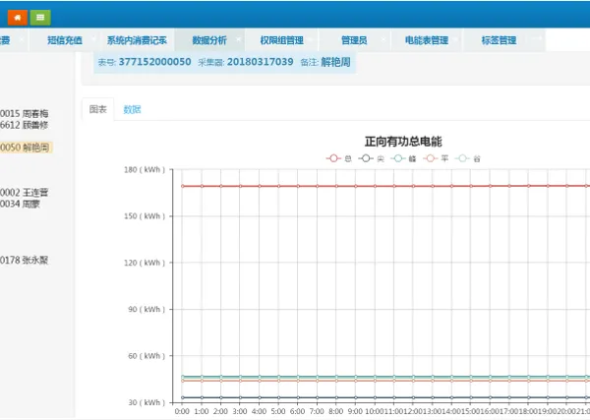Click the orange home icon button
The width and height of the screenshot is (590, 420).
[18, 18]
